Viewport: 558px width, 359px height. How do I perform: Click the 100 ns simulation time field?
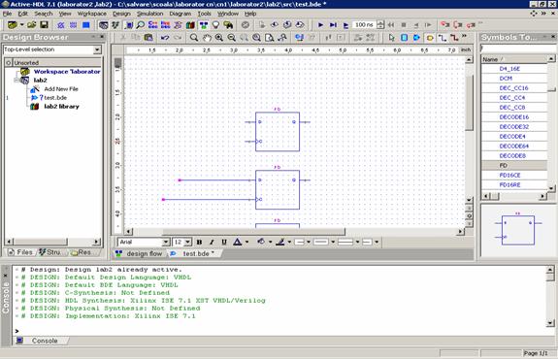364,25
